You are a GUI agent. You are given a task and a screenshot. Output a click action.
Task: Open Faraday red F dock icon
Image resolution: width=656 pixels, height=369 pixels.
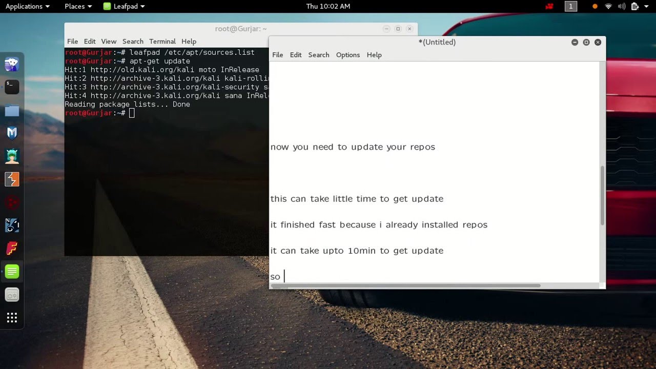pos(12,249)
